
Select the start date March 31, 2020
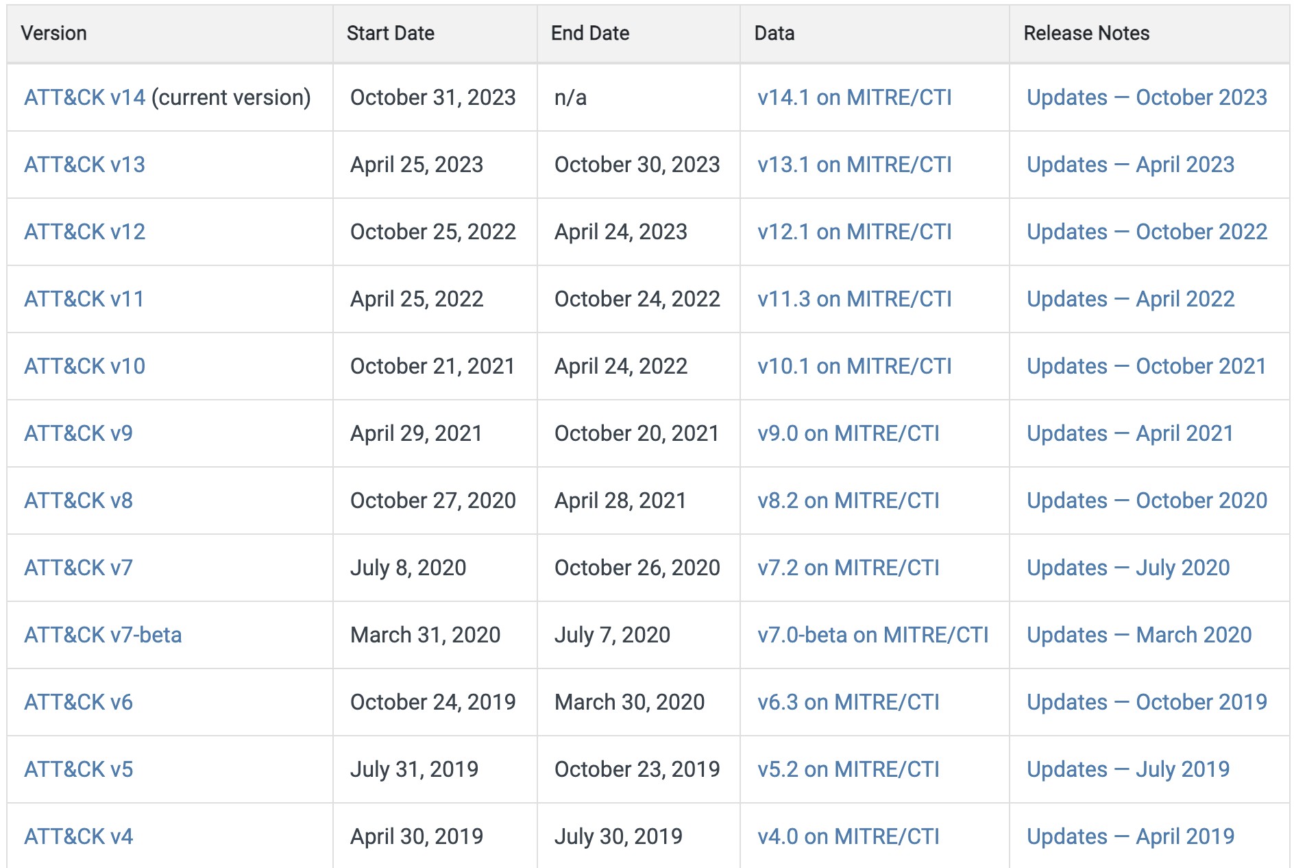[426, 635]
